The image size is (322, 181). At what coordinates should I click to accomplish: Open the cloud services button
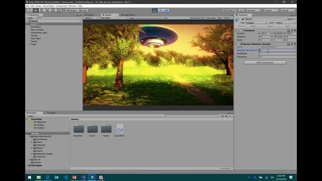[242, 10]
